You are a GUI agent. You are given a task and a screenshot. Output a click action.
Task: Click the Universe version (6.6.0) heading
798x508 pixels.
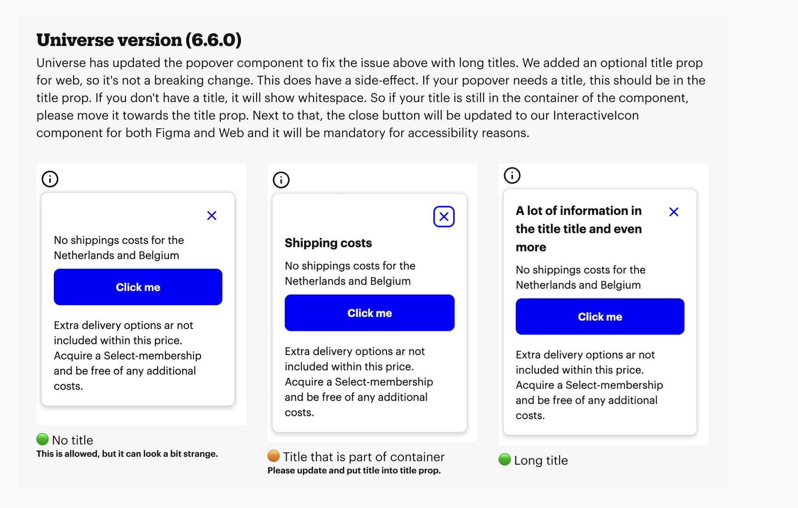tap(139, 40)
